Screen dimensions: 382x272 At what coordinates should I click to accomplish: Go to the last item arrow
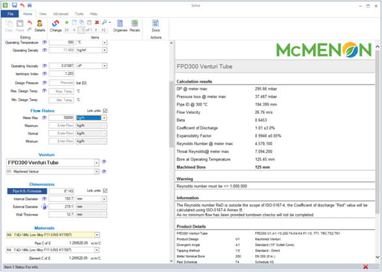(103, 30)
